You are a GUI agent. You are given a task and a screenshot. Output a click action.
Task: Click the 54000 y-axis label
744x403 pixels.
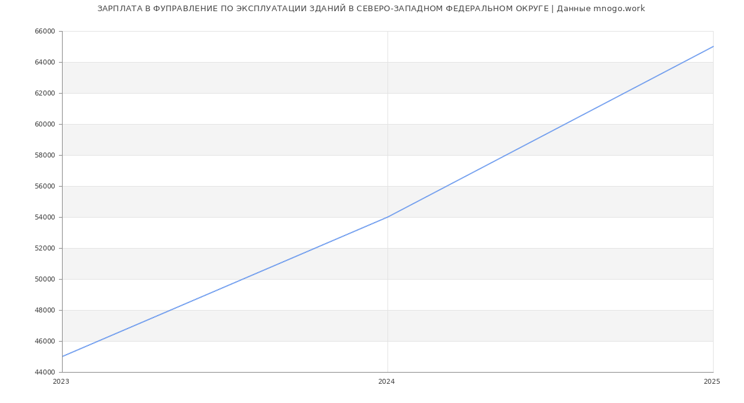(x=45, y=218)
